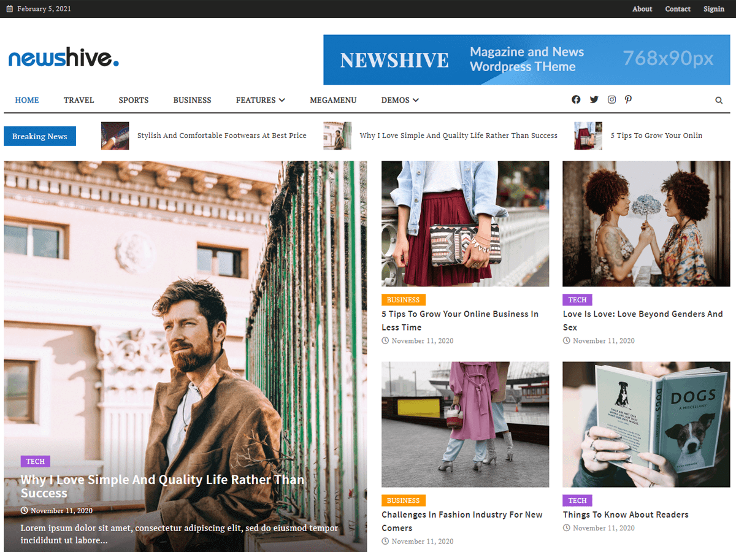This screenshot has height=552, width=736.
Task: Click the Signin link
Action: point(714,9)
